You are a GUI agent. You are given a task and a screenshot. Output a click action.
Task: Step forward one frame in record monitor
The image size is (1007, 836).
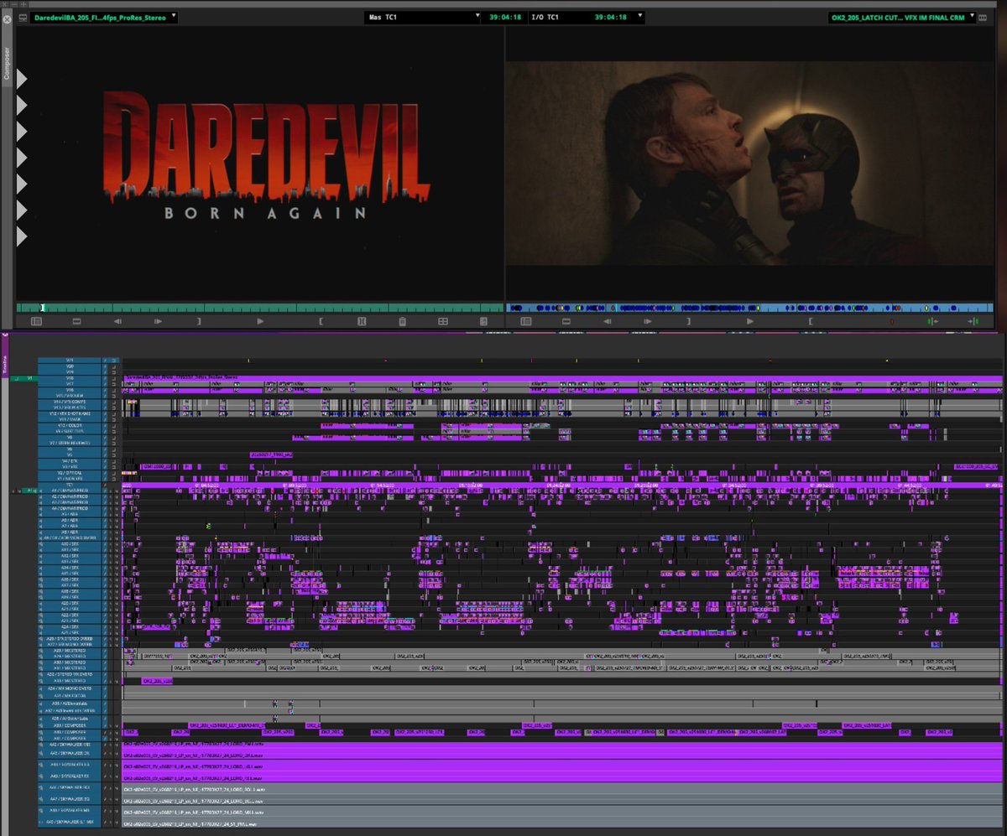pos(648,321)
